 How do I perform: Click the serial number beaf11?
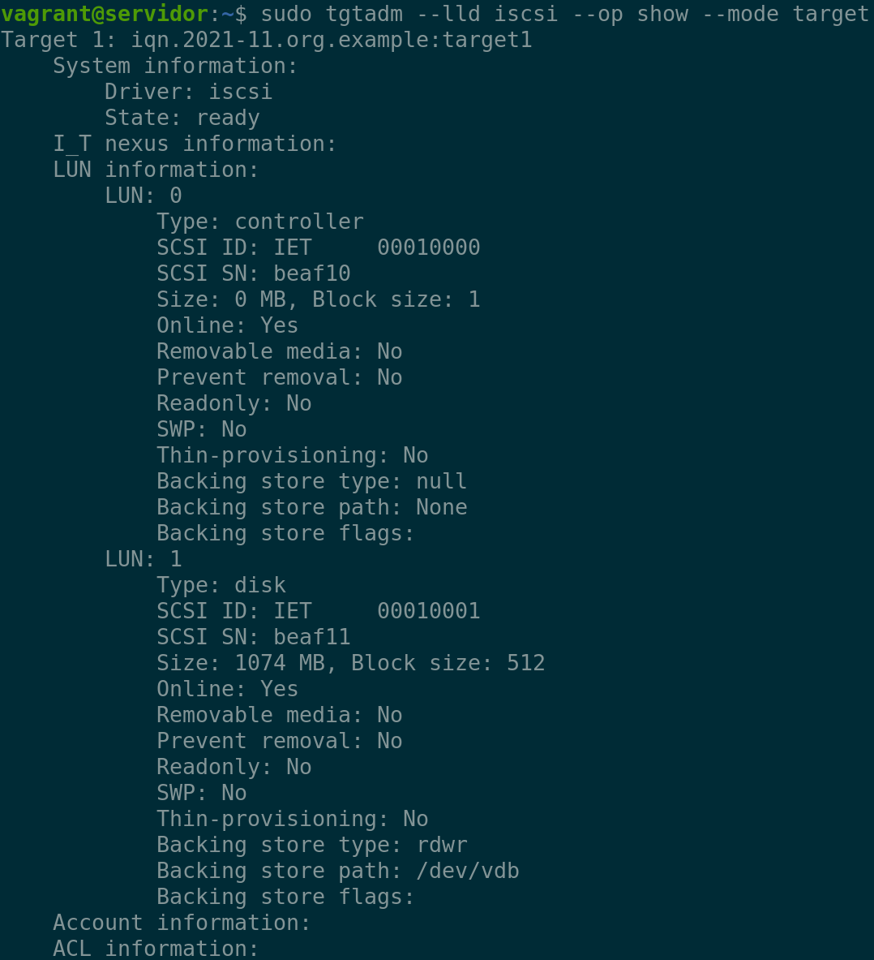coord(311,637)
